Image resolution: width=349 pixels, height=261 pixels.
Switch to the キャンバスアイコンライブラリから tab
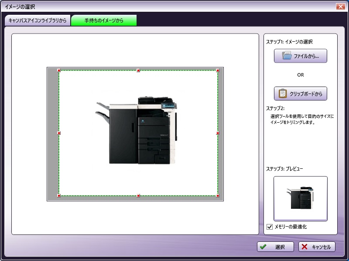(x=38, y=20)
